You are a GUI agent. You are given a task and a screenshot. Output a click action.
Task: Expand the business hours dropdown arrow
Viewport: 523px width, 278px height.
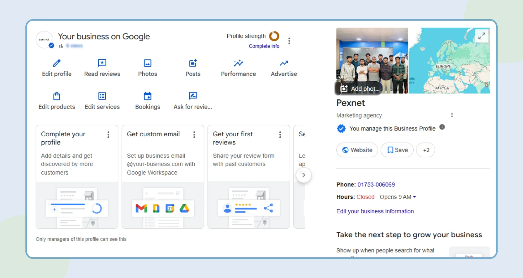tap(415, 197)
